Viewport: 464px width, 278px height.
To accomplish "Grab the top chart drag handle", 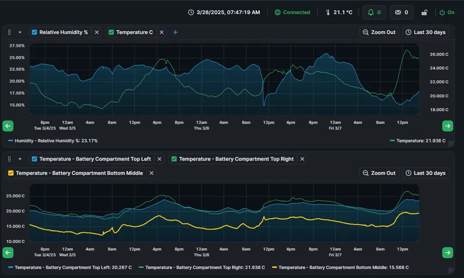I will tap(9, 32).
